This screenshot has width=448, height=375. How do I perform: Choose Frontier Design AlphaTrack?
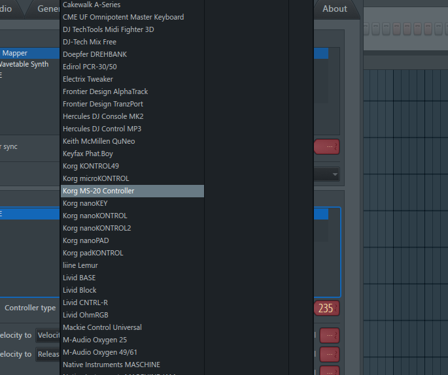pyautogui.click(x=132, y=91)
